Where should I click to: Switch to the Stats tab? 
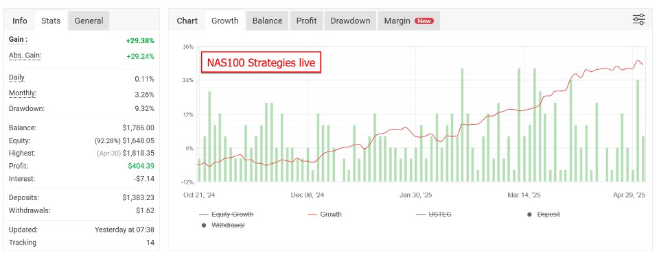click(50, 21)
